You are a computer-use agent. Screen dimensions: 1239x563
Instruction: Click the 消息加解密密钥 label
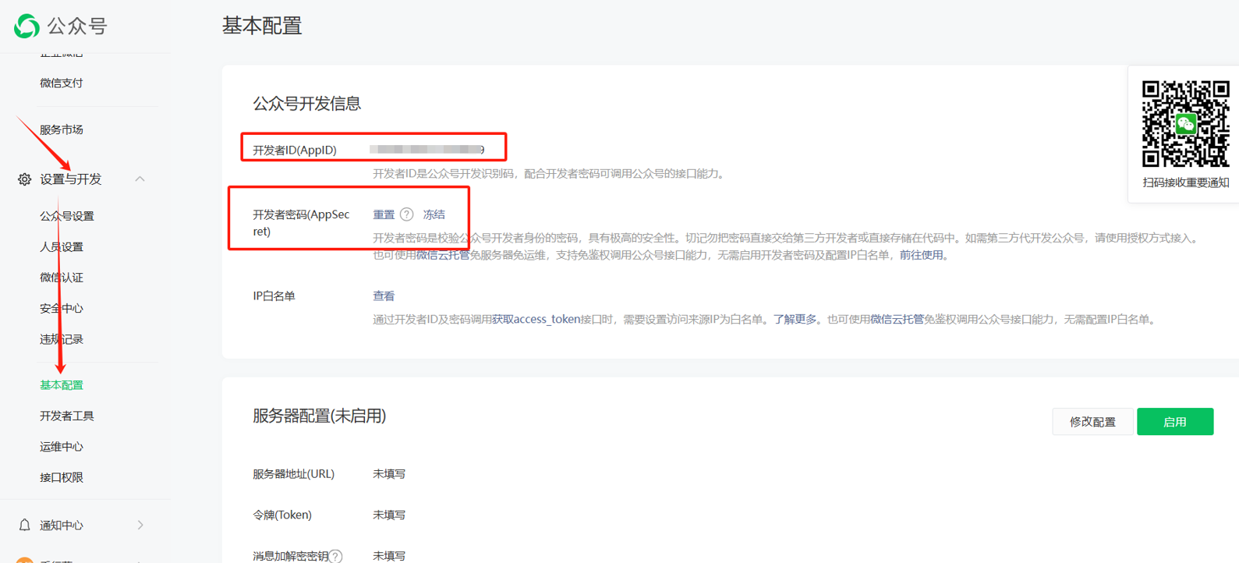tap(290, 556)
